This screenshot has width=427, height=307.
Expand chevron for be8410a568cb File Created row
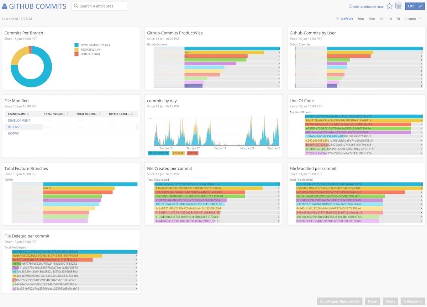click(279, 184)
